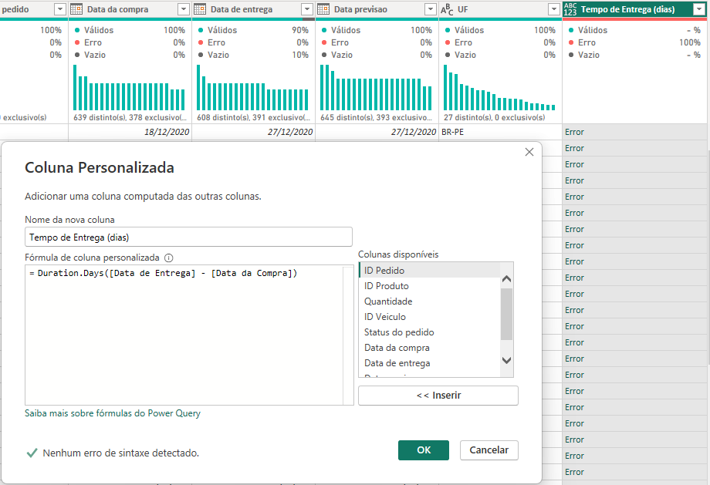710x485 pixels.
Task: Click the Nome da nova coluna input field
Action: [188, 237]
